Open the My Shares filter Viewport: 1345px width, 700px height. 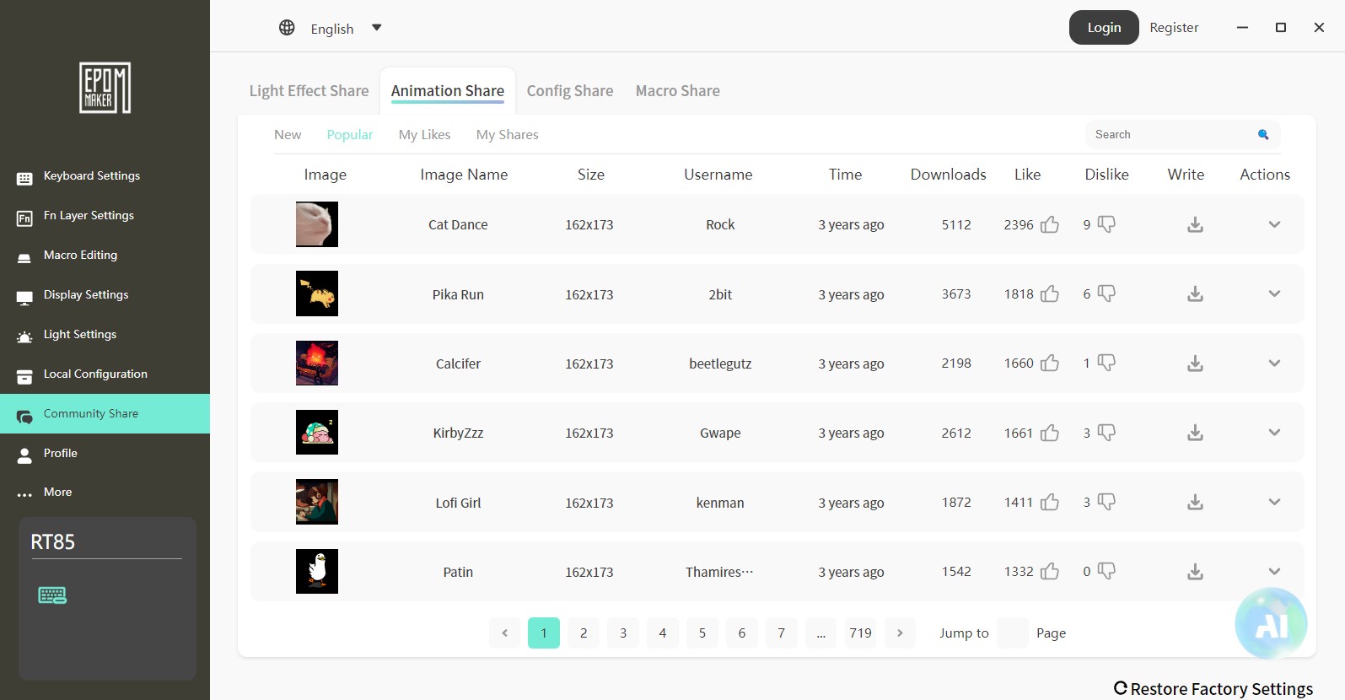507,134
